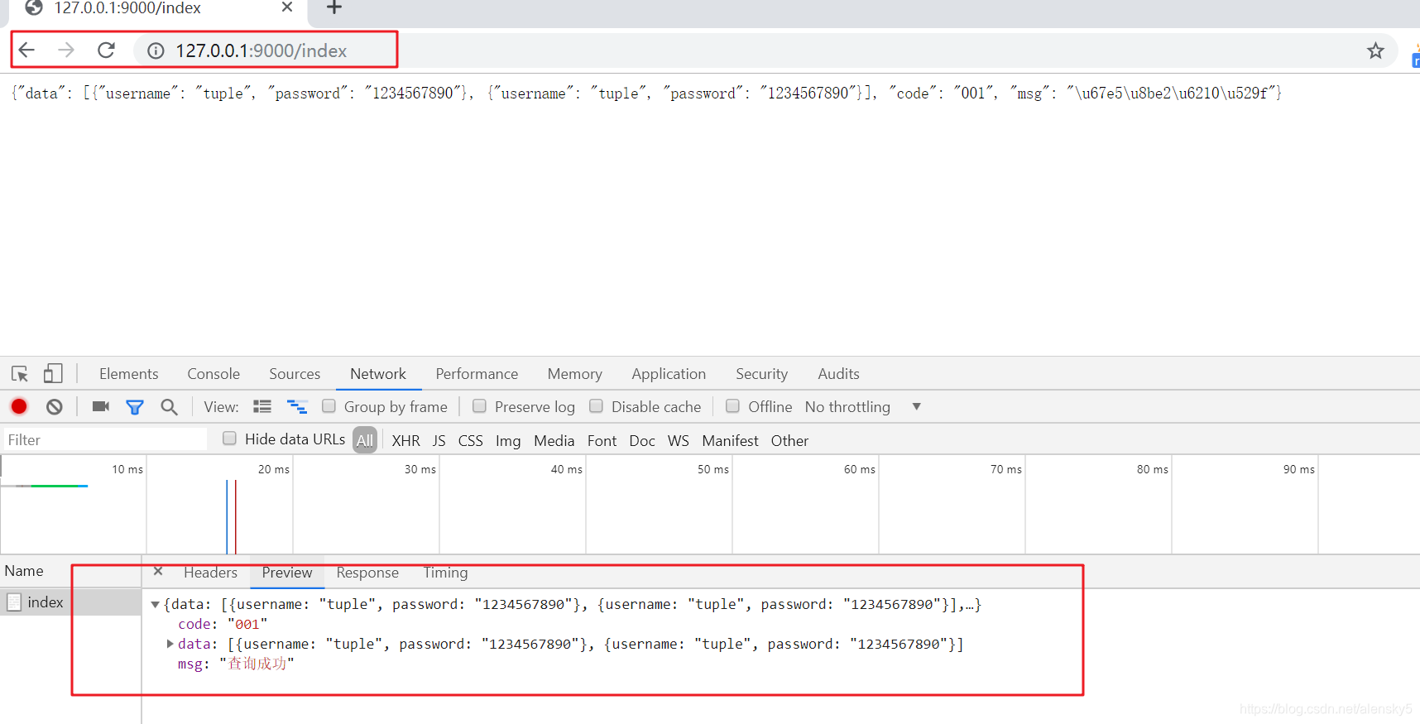Image resolution: width=1420 pixels, height=724 pixels.
Task: Go back to the previous page
Action: (26, 50)
